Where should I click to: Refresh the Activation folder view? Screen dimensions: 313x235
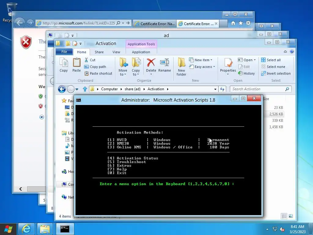(x=222, y=89)
